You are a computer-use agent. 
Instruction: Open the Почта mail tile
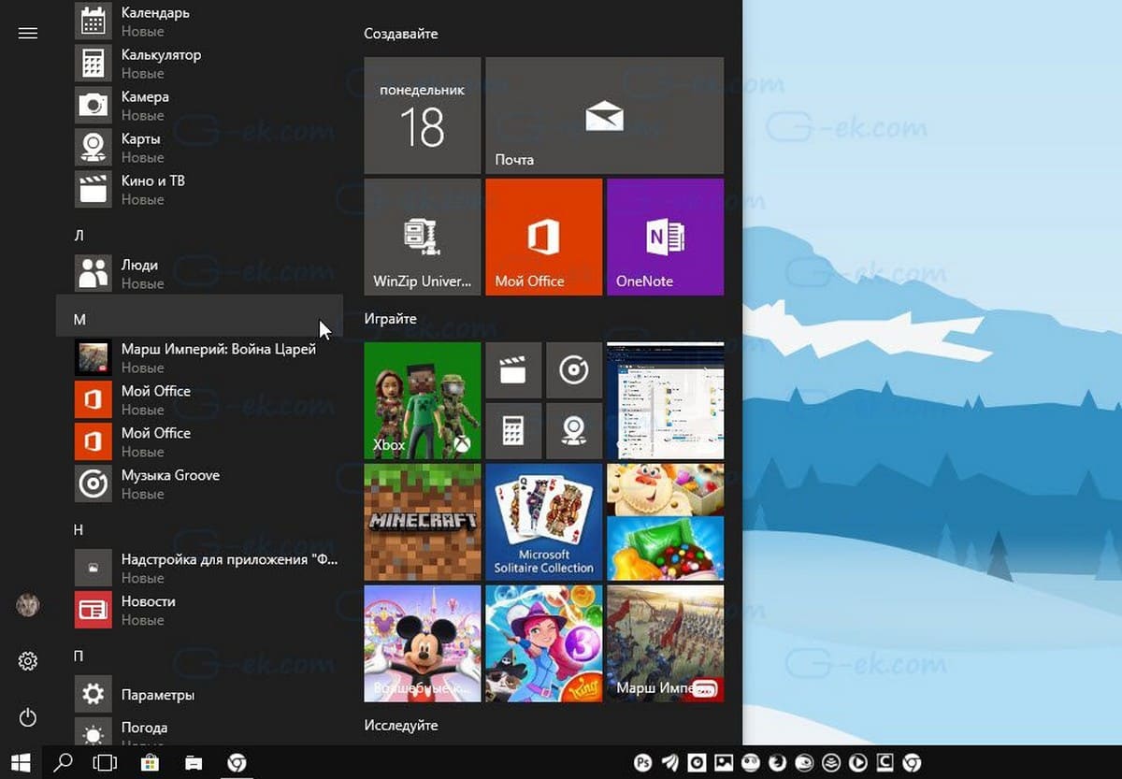pos(604,115)
